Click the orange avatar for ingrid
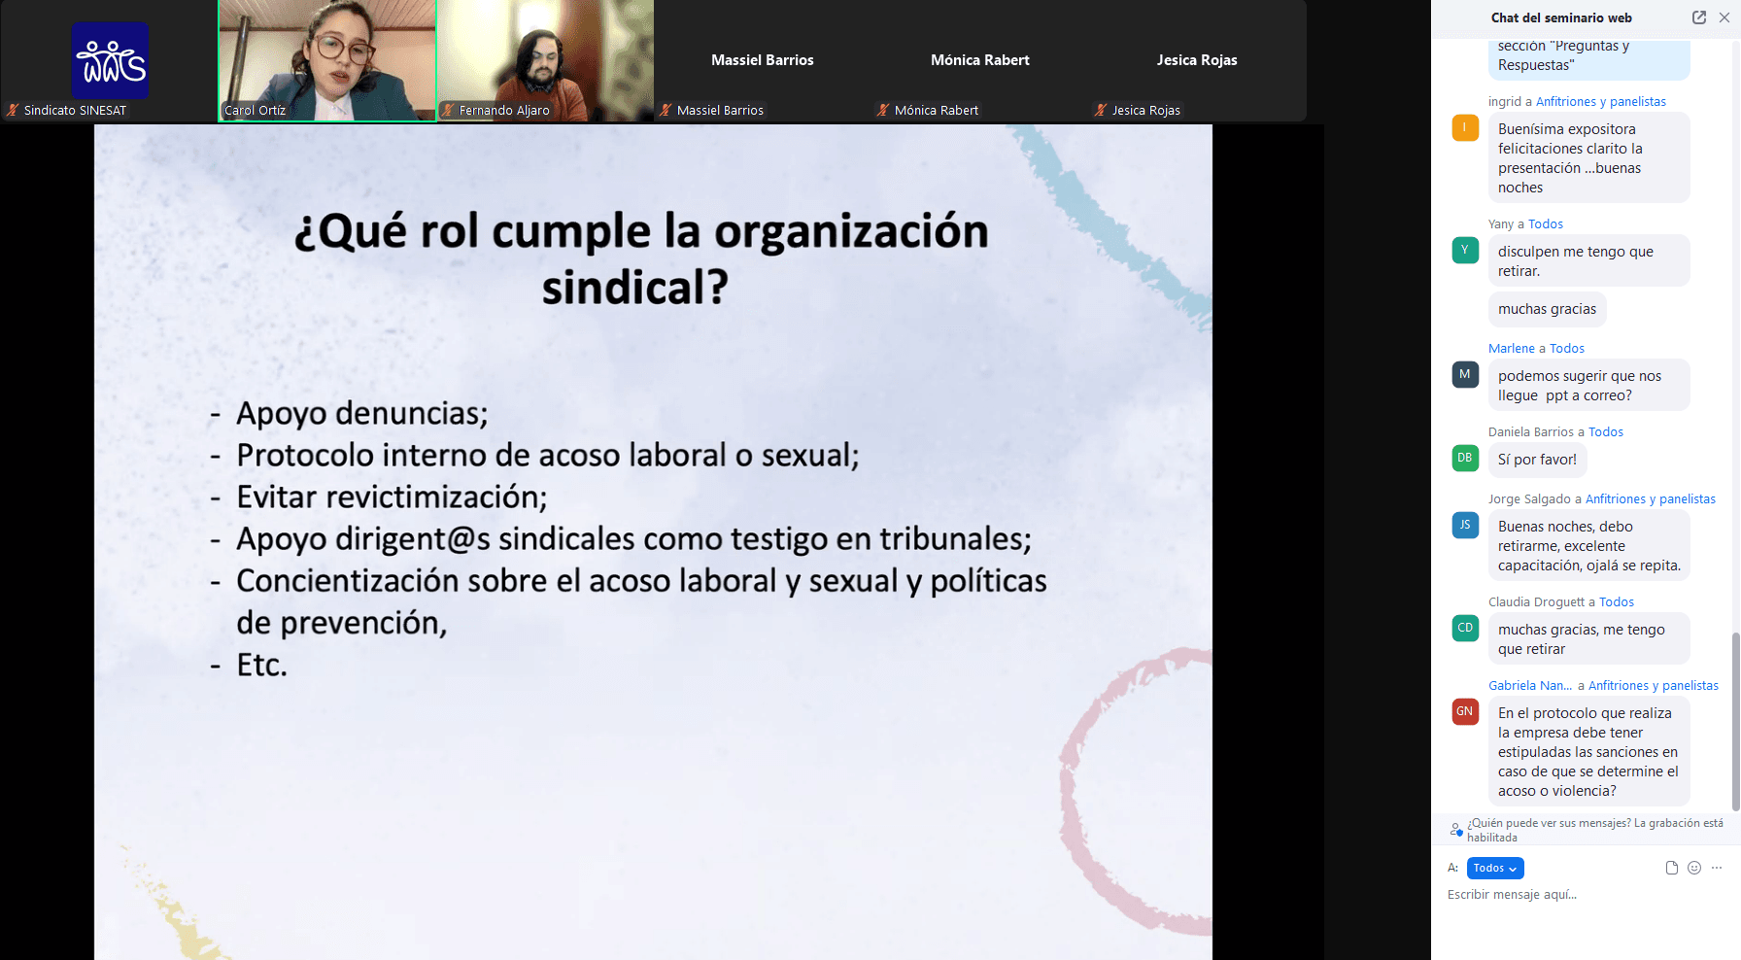Viewport: 1741px width, 960px height. coord(1465,127)
